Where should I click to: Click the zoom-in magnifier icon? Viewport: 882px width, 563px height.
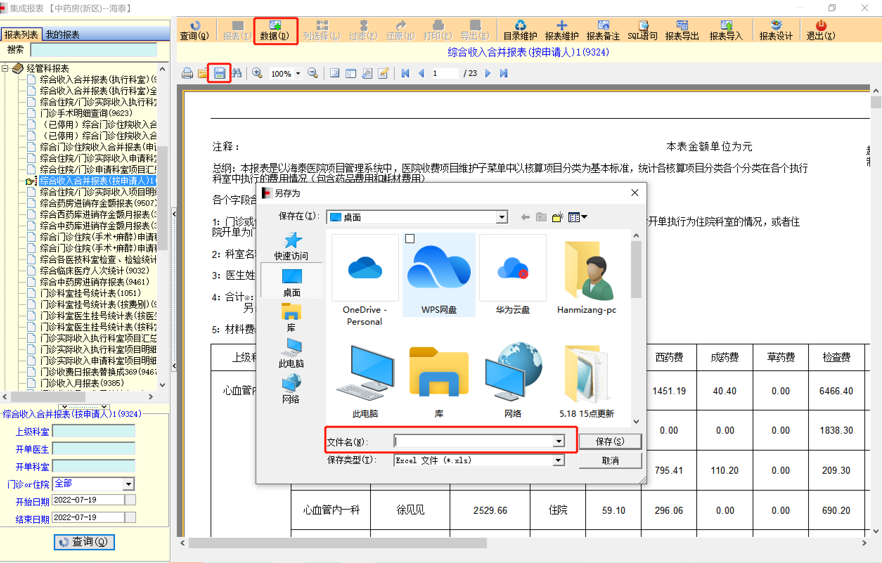click(x=257, y=73)
